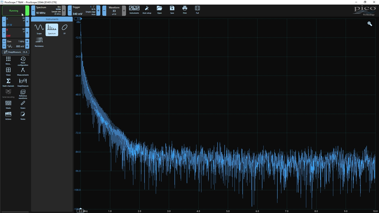Decrease the Spectrum frequency range

pyautogui.click(x=33, y=11)
